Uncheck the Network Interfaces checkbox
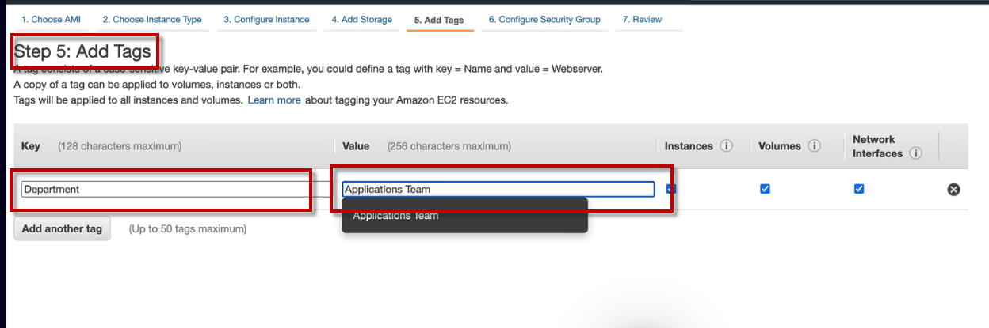The image size is (989, 328). pyautogui.click(x=859, y=189)
